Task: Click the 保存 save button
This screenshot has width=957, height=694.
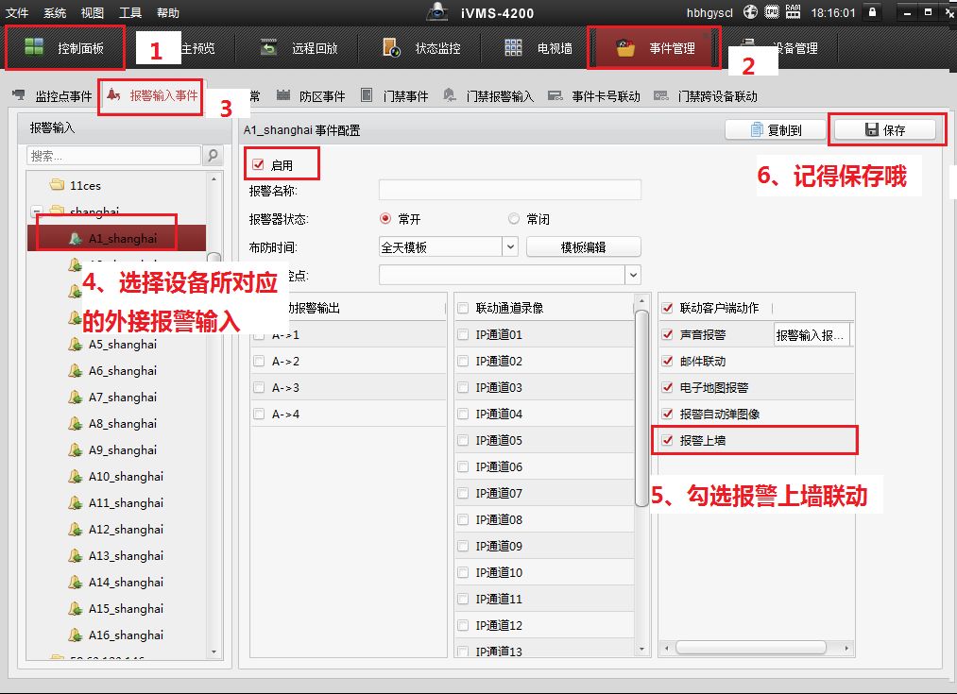Action: (x=885, y=130)
